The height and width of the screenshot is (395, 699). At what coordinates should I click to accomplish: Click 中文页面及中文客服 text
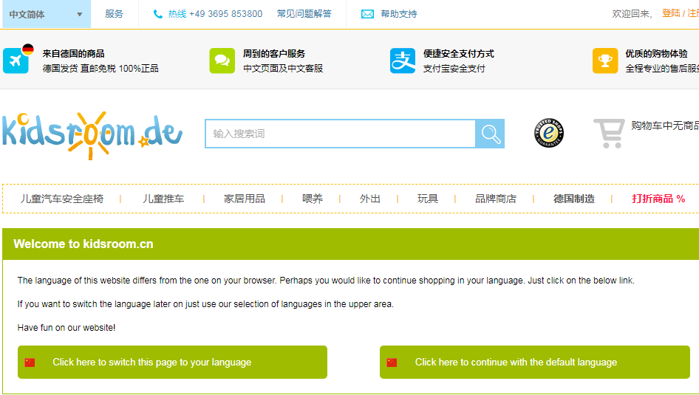tap(283, 68)
